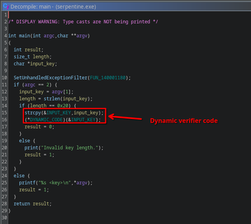The width and height of the screenshot is (251, 224).
Task: Click the first INPUT_KEY global on line 15
Action: click(x=59, y=113)
